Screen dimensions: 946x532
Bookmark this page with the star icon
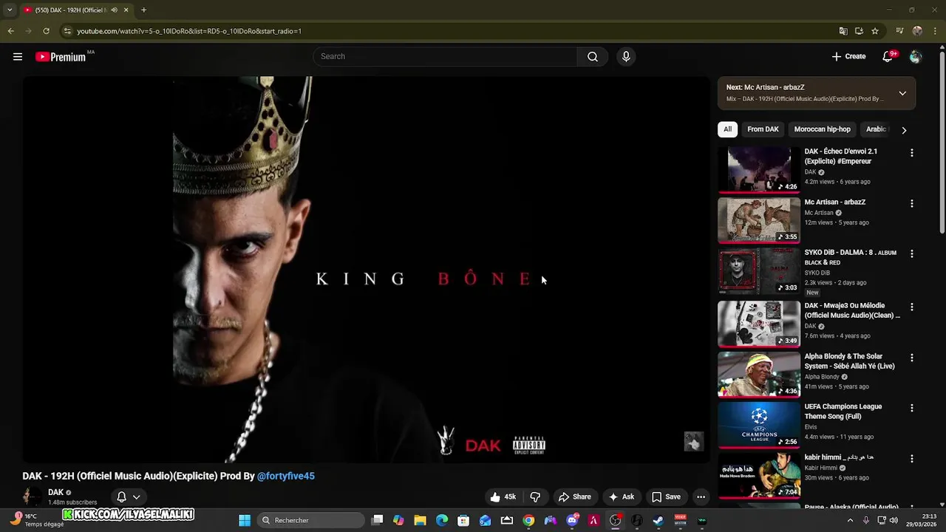(875, 31)
